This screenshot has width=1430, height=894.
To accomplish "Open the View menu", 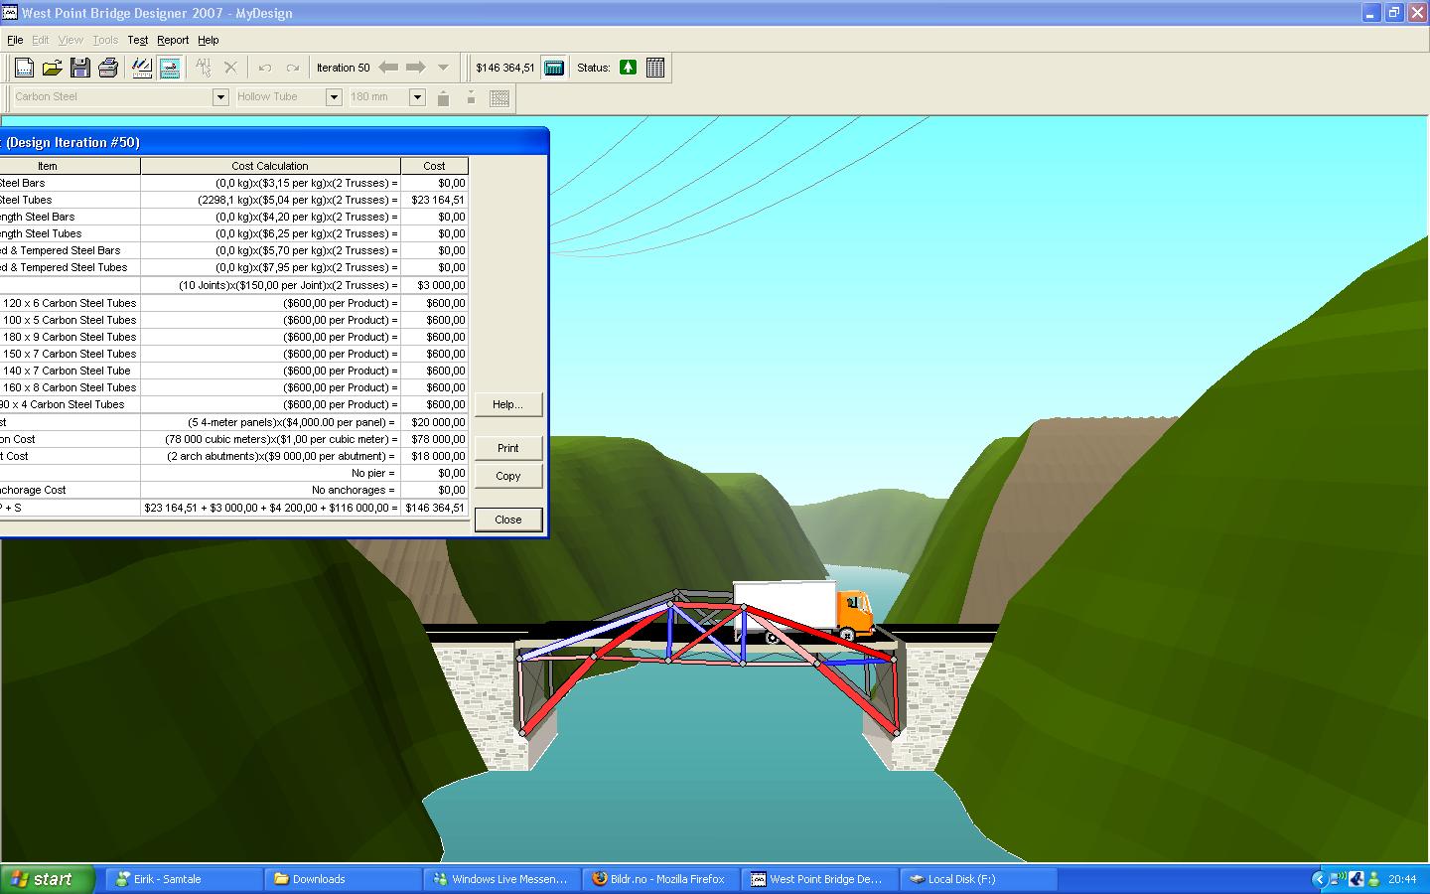I will click(x=71, y=40).
